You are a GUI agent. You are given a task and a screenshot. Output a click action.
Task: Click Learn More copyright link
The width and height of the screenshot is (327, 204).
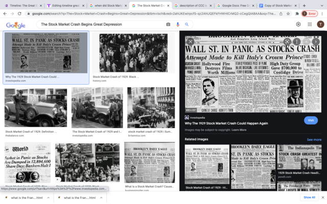pyautogui.click(x=239, y=130)
